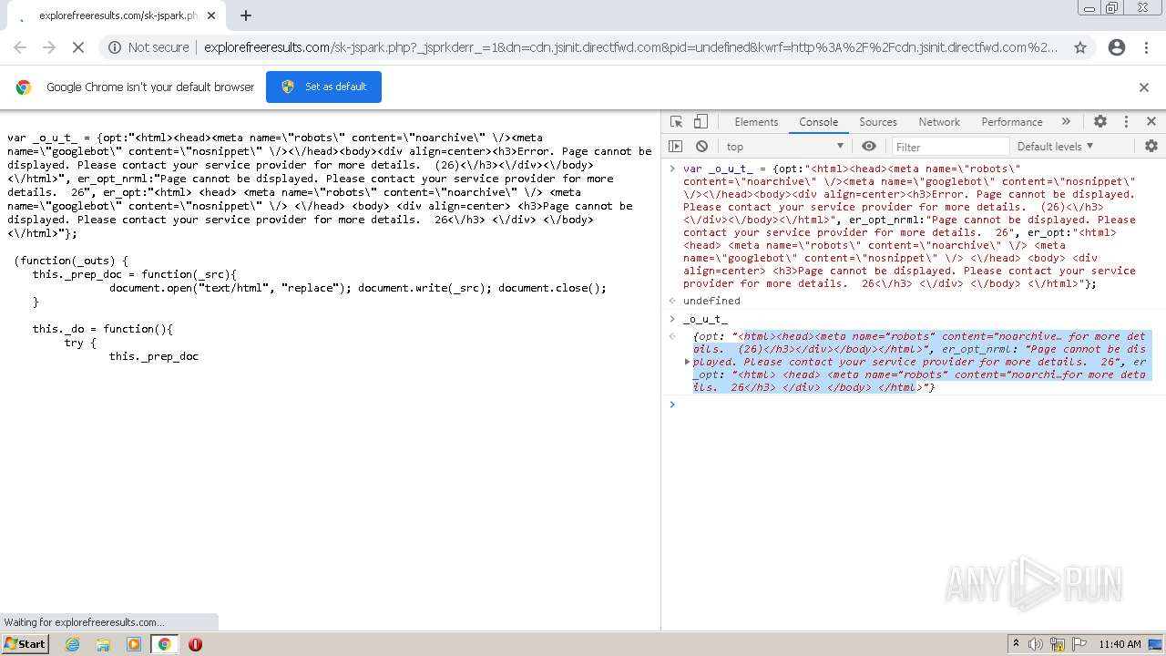Dismiss the default browser infobar
The width and height of the screenshot is (1166, 656).
[1144, 87]
